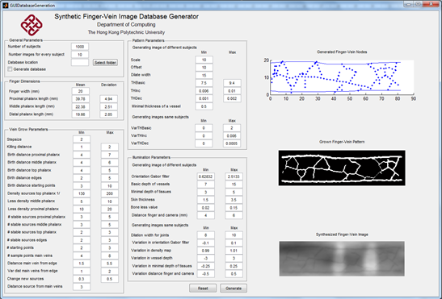Image resolution: width=442 pixels, height=299 pixels.
Task: Click the Generated Finger-Vein Nodes plot
Action: (342, 77)
